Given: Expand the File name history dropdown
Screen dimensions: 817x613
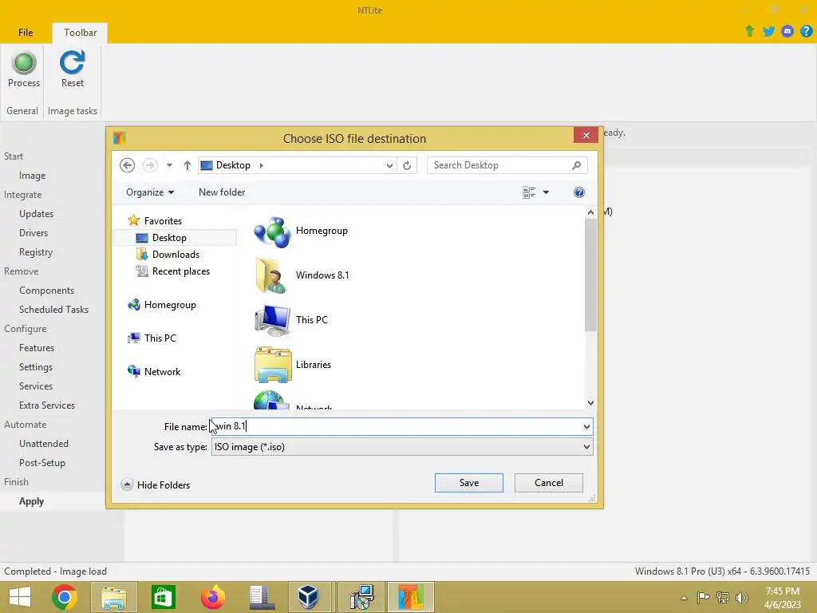Looking at the screenshot, I should (586, 427).
